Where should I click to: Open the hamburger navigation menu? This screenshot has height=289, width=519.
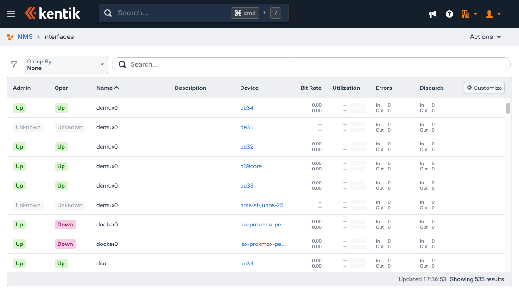[11, 14]
